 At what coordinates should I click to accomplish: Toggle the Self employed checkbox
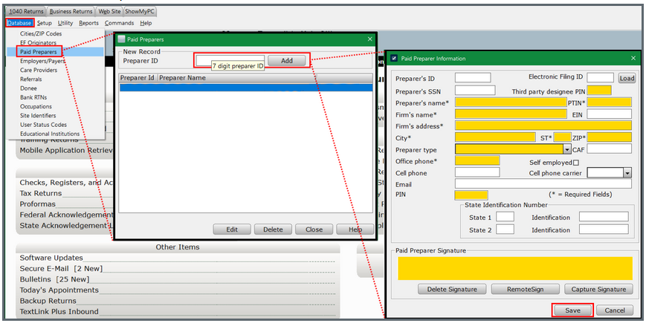tap(576, 162)
